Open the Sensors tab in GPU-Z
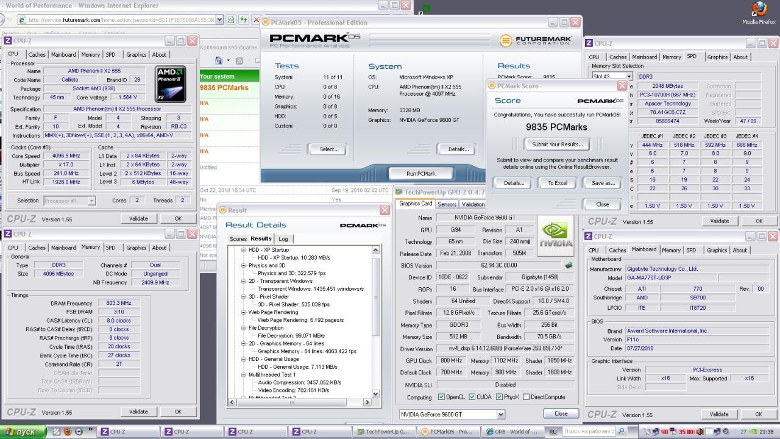The height and width of the screenshot is (439, 780). (447, 204)
